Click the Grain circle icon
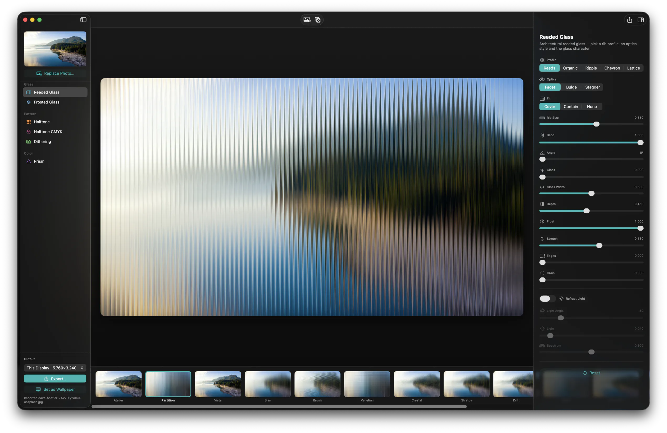 [x=542, y=273]
